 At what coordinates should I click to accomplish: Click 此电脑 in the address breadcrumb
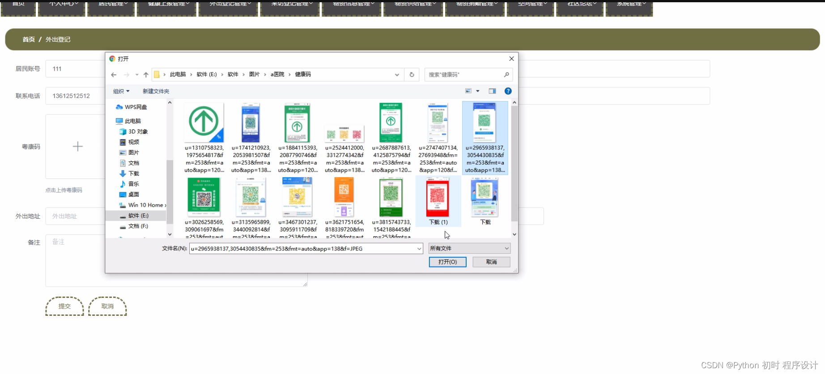tap(178, 75)
